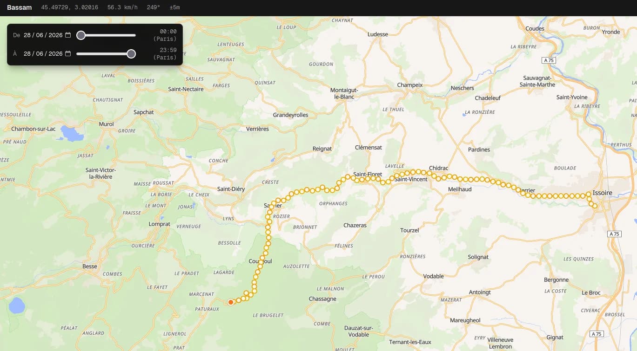
Task: Click the Chazeras town label
Action: tap(355, 226)
